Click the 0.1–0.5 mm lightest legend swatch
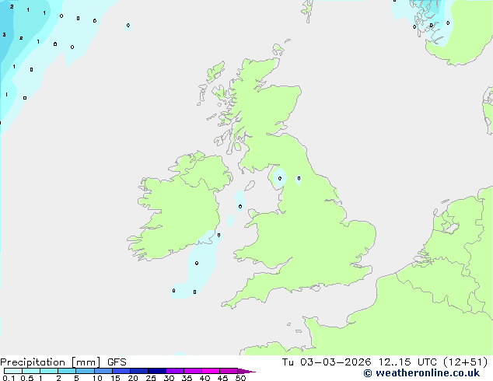 coord(13,371)
